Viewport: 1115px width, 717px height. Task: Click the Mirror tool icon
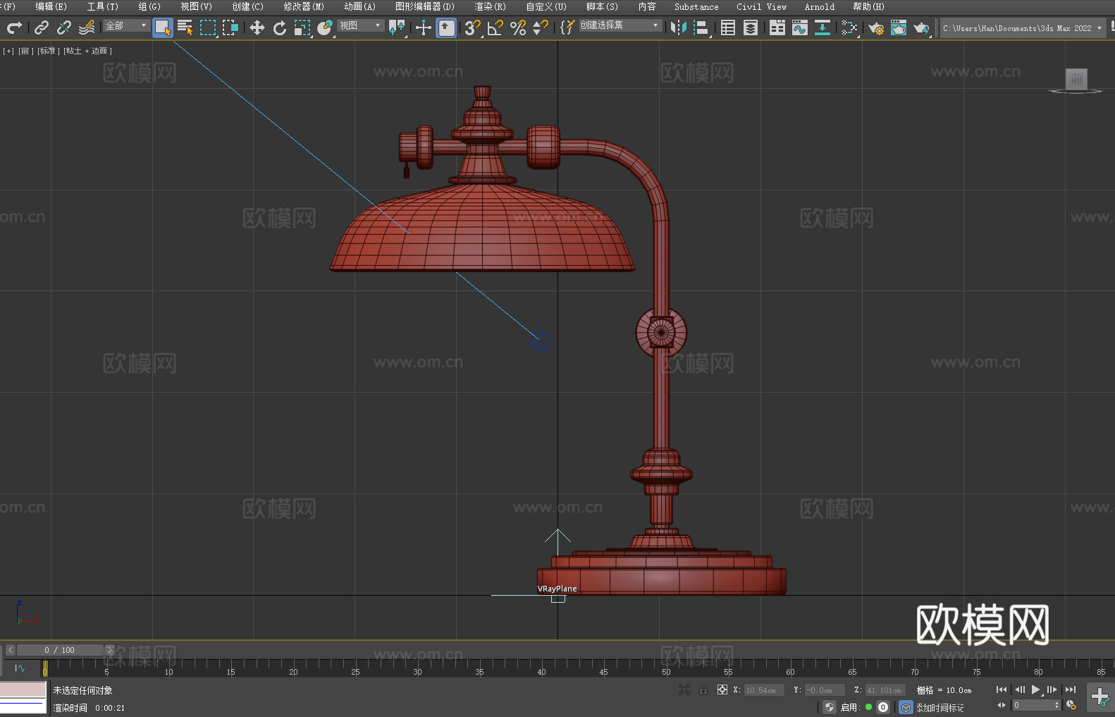[x=678, y=27]
